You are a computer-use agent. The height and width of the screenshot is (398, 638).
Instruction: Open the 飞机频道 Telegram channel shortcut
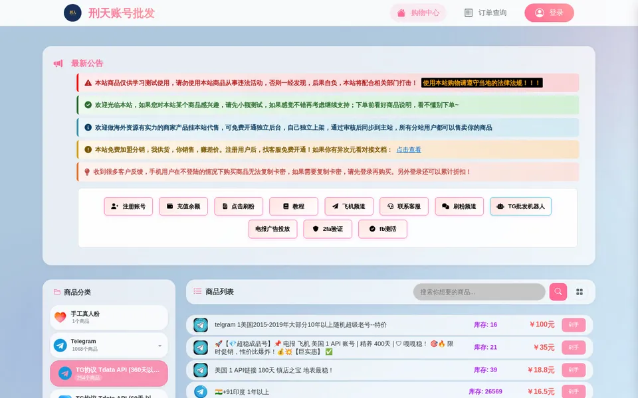point(349,206)
